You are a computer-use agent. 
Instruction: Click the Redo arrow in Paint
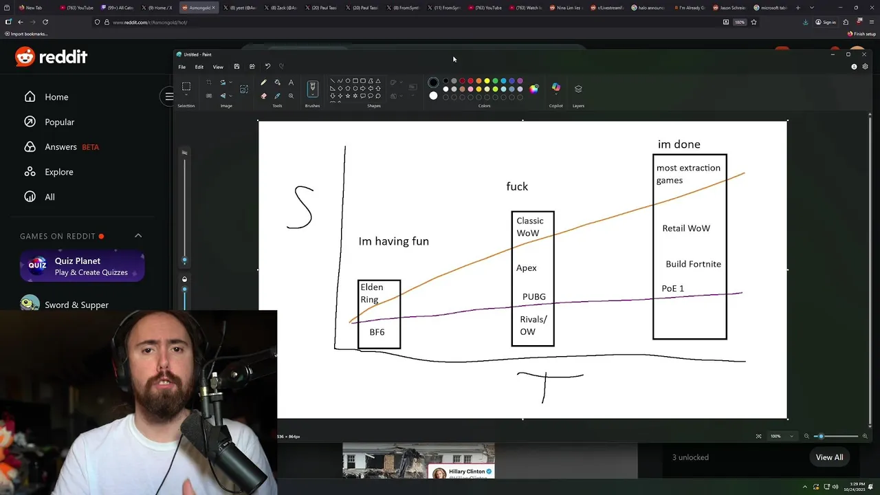coord(281,67)
